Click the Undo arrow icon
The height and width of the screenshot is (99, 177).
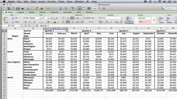[x=47, y=9]
